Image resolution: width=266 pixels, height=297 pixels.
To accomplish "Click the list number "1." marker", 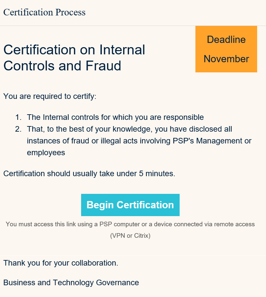I will tap(18, 117).
